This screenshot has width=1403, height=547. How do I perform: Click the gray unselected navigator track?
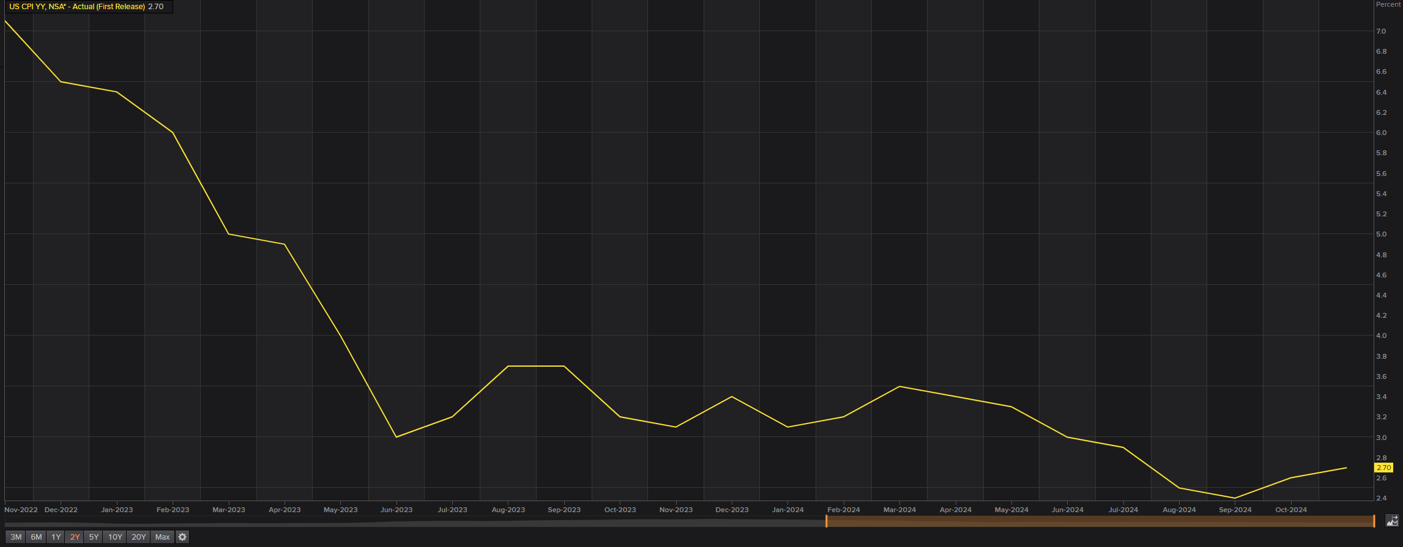415,523
